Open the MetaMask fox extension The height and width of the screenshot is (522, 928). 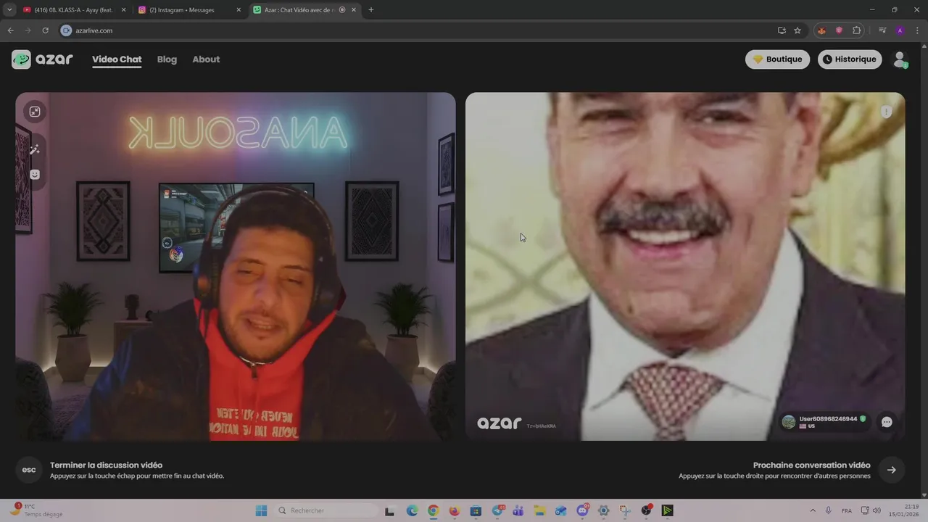click(x=821, y=30)
